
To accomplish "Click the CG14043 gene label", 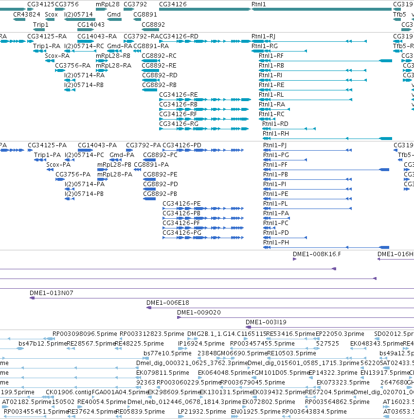I will [91, 25].
